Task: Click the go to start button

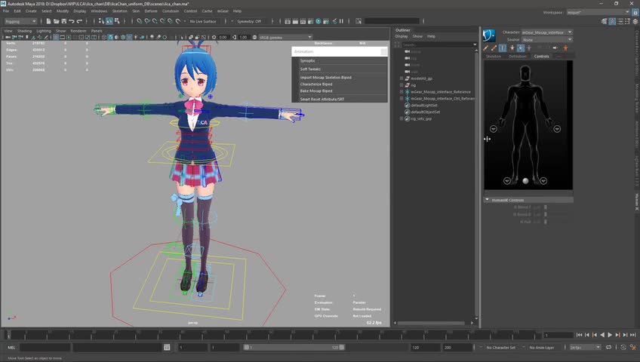Action: tap(579, 335)
